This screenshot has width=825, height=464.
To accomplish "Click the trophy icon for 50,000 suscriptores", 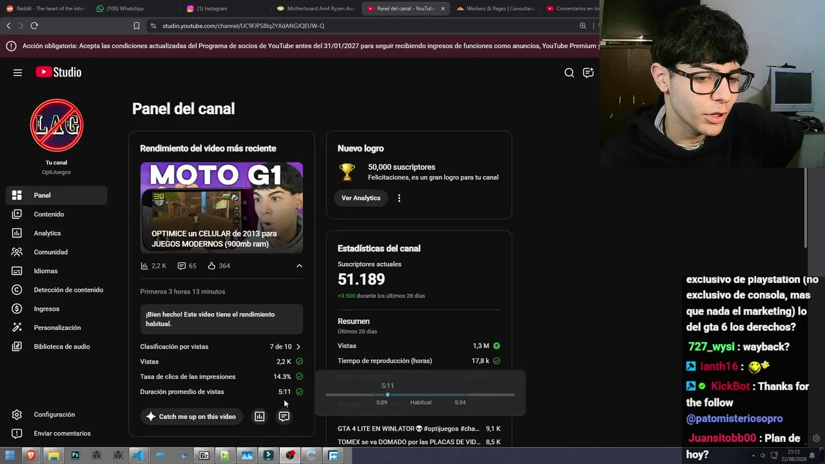I will [x=347, y=171].
